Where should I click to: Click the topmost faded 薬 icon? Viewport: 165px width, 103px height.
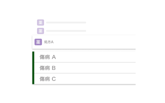[40, 23]
